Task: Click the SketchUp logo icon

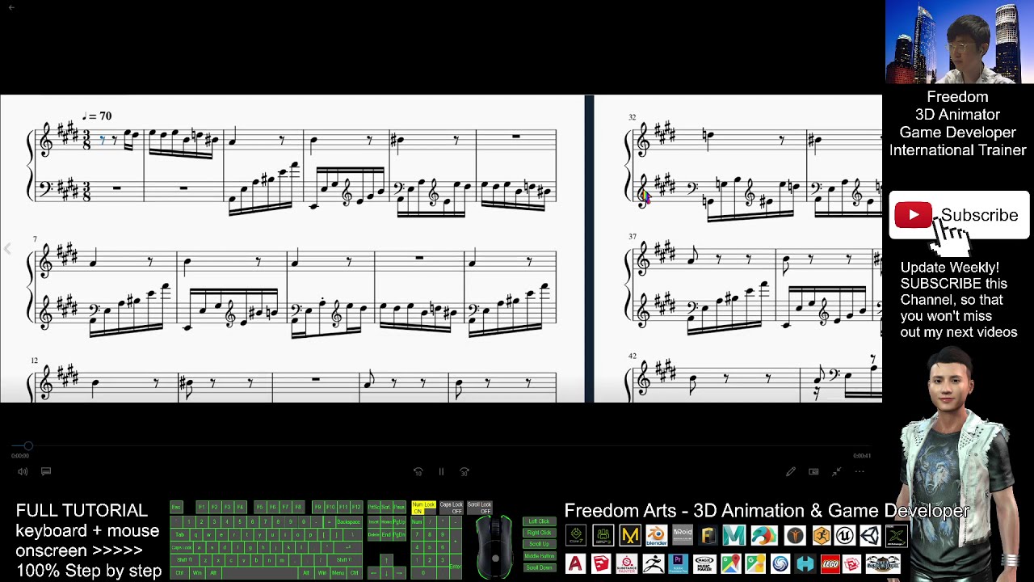Action: pos(601,563)
